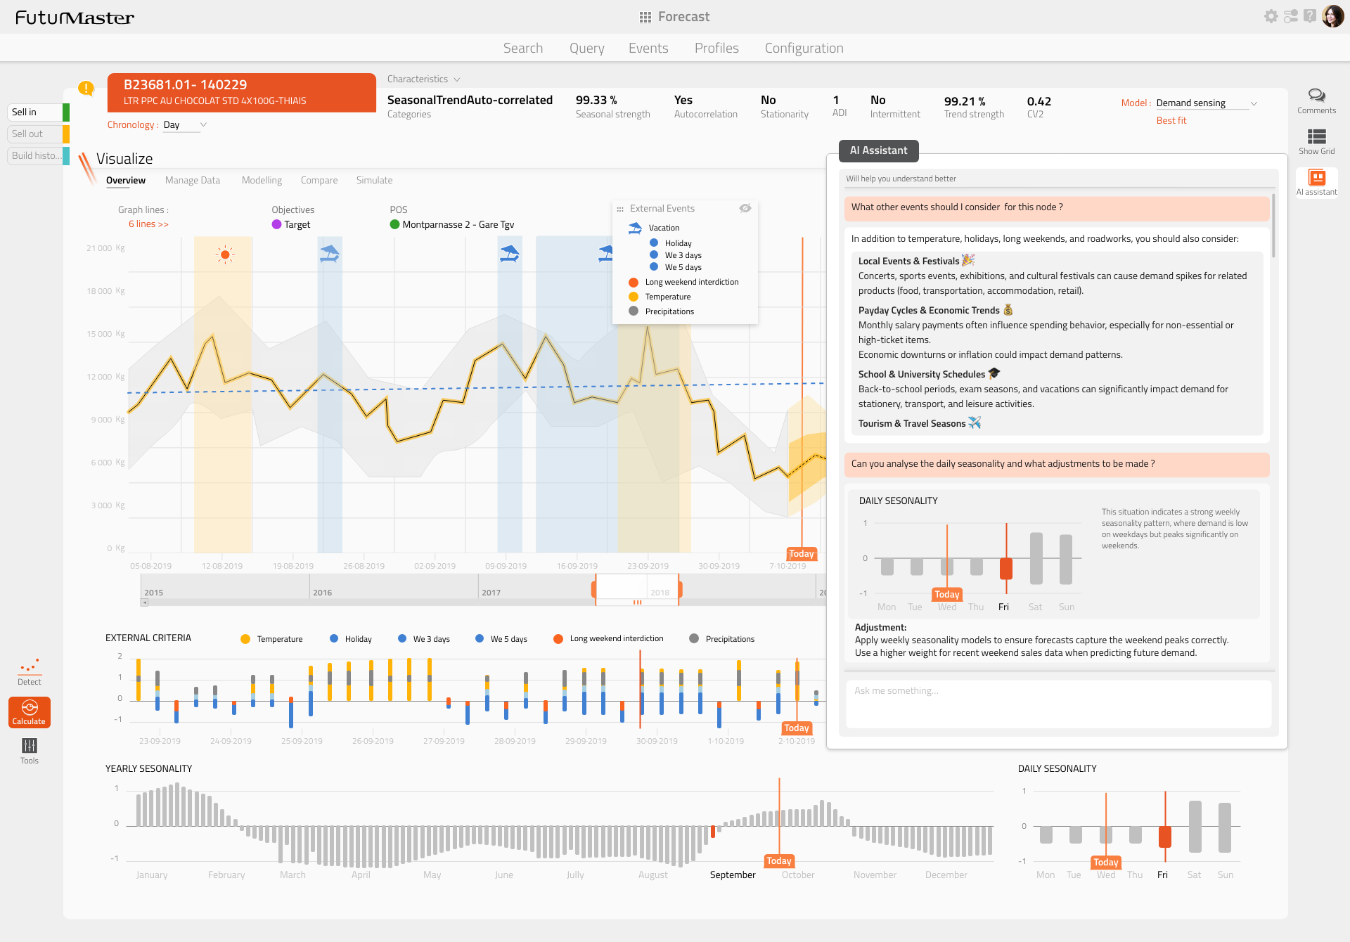This screenshot has width=1350, height=942.
Task: Expand the Characteristics chevron
Action: pos(457,79)
